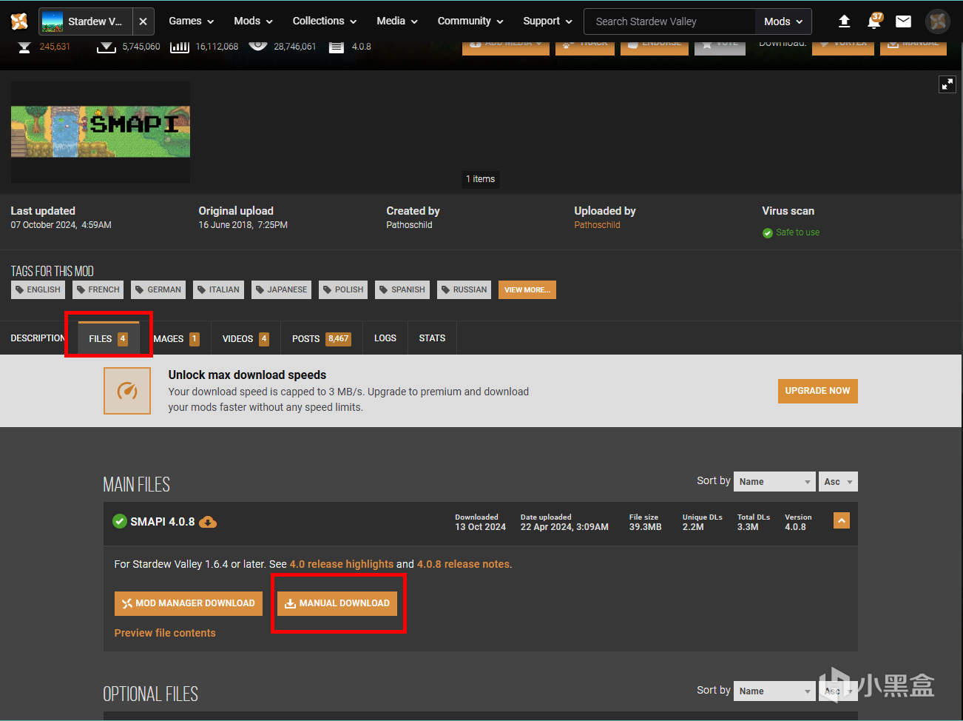The image size is (963, 721).
Task: Click creator name Pathoschild under Created by
Action: (x=409, y=225)
